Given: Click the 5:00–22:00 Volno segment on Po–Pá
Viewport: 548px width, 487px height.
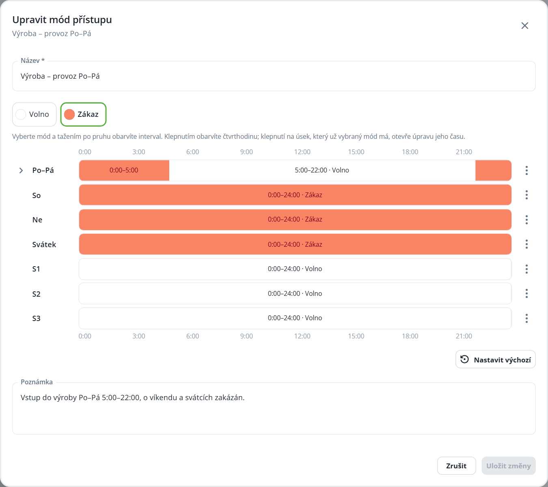Looking at the screenshot, I should point(322,170).
